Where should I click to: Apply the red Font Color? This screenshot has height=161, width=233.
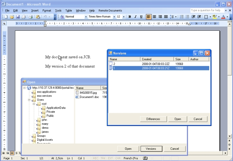[x=223, y=17]
